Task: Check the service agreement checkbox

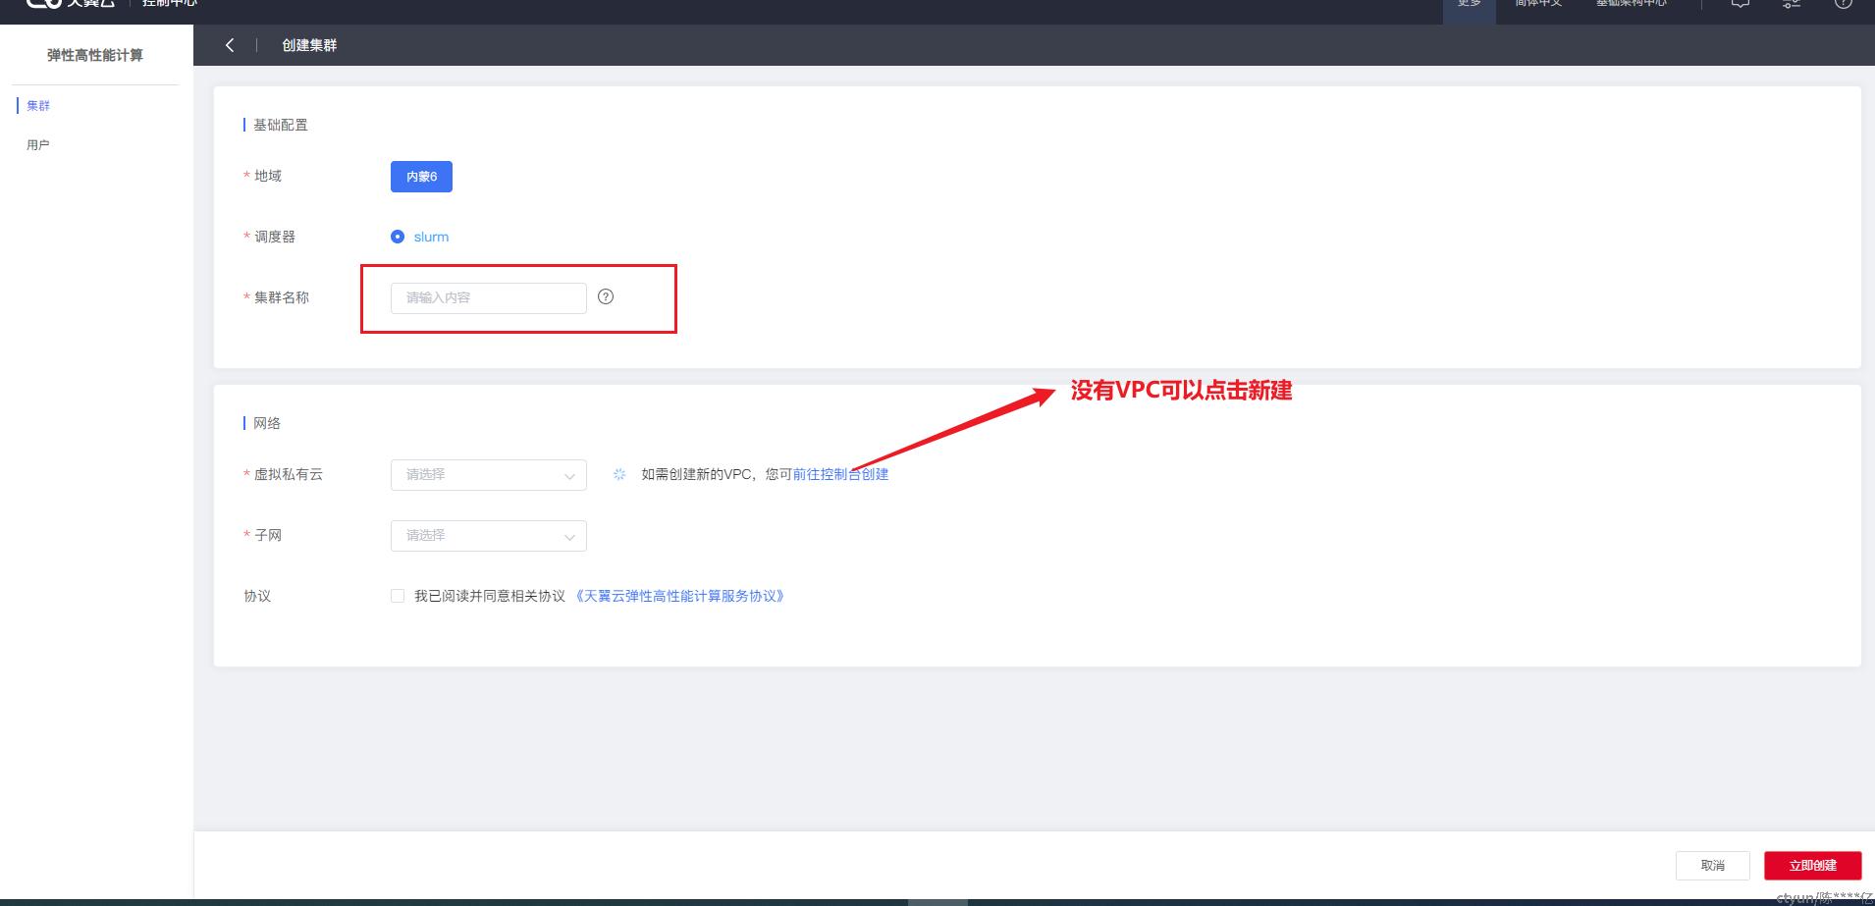Action: (398, 596)
